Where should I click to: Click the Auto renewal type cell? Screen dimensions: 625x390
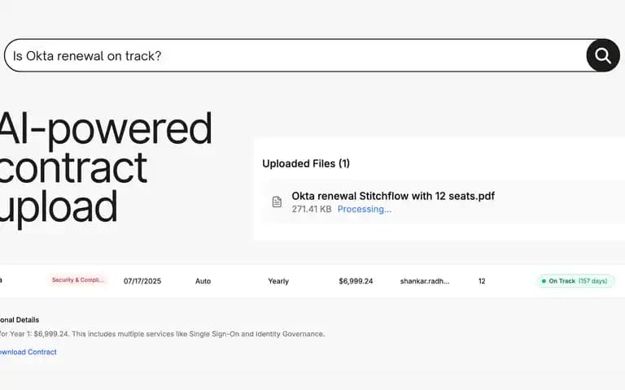(x=203, y=281)
